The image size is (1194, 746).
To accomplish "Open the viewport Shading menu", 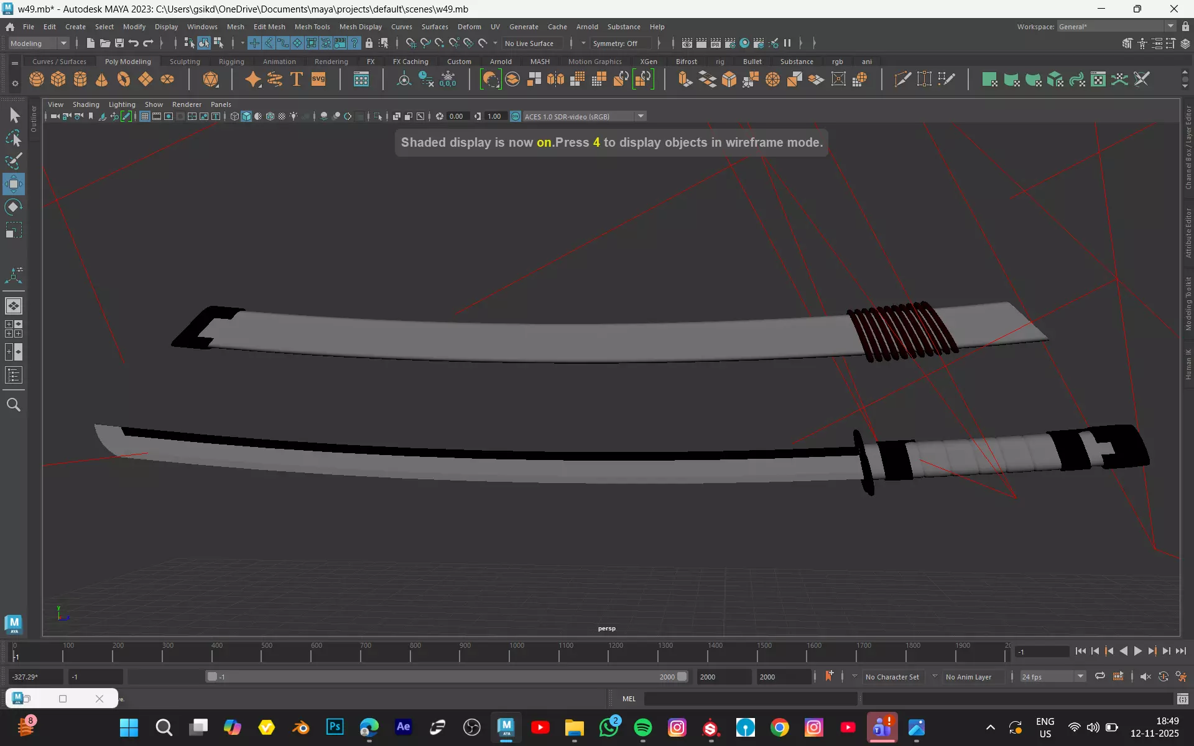I will coord(86,104).
